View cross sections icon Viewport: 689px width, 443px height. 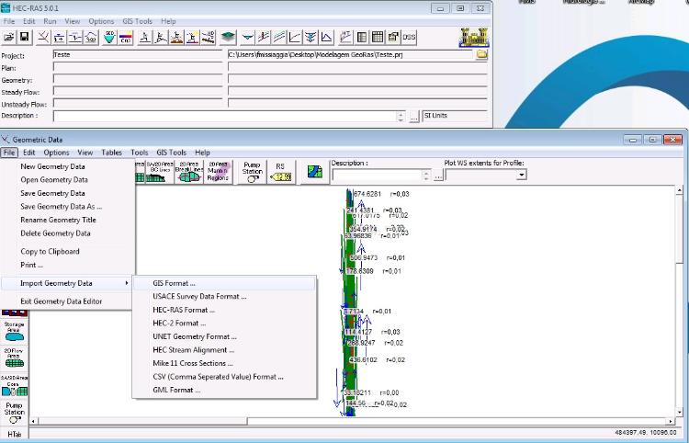247,38
